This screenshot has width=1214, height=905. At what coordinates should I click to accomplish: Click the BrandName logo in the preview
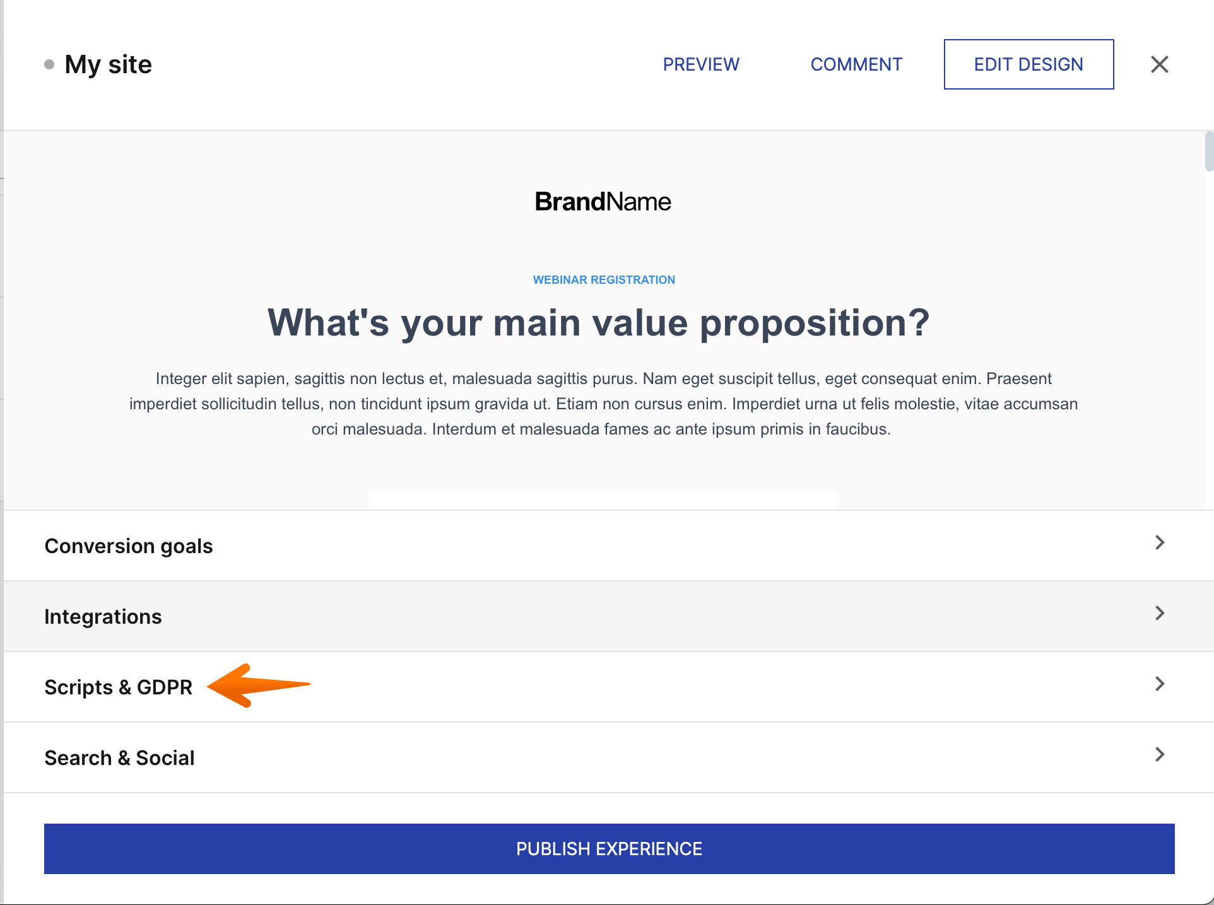coord(603,202)
